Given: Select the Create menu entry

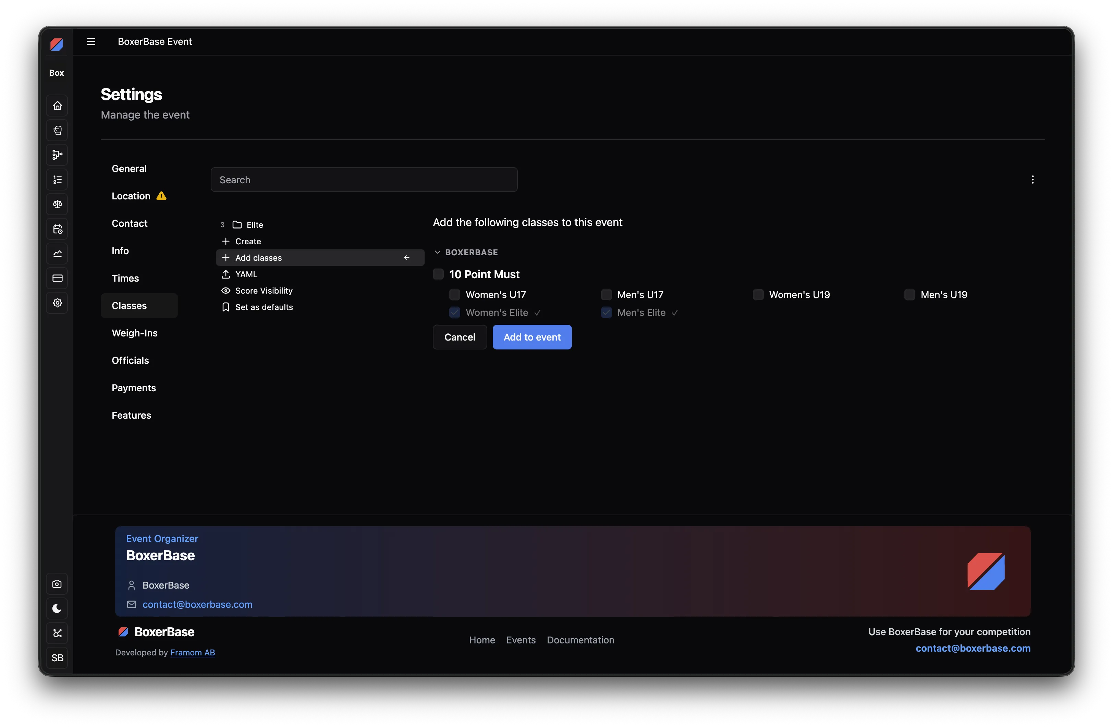Looking at the screenshot, I should pos(320,241).
